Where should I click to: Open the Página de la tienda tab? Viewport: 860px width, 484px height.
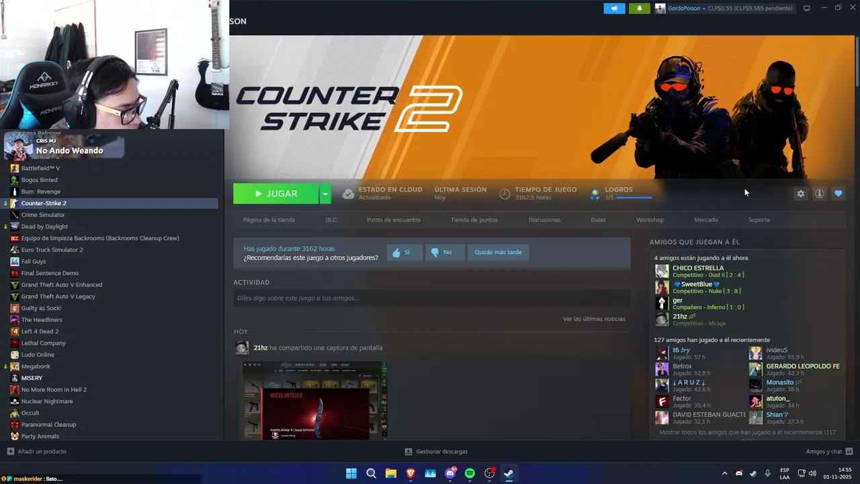click(x=269, y=220)
